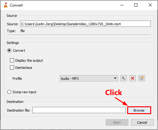Image resolution: width=158 pixels, height=130 pixels.
Task: Select Dump raw input option
Action: click(x=9, y=92)
